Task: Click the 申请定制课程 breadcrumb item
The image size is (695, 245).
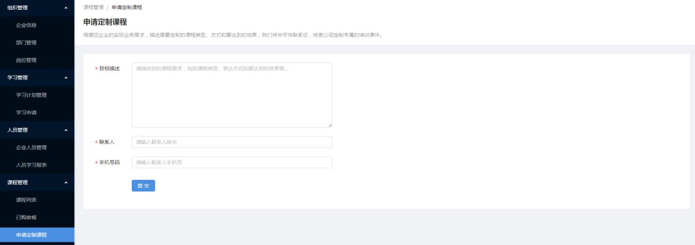Action: pos(127,7)
